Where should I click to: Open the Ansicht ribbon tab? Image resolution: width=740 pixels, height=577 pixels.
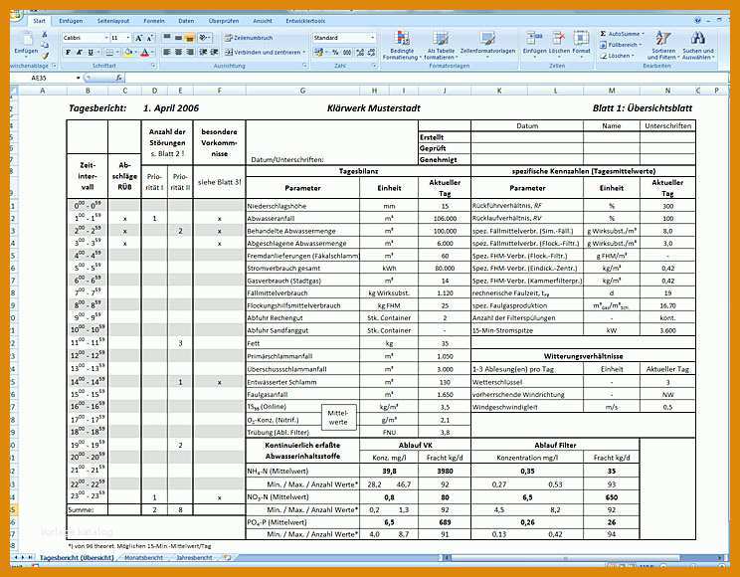(x=263, y=21)
